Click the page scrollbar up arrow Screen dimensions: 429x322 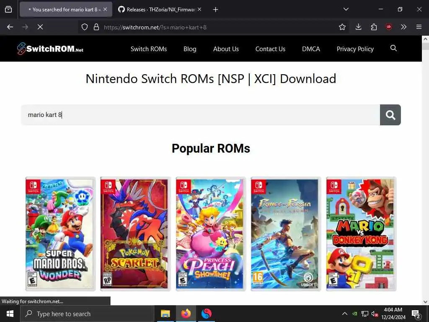[426, 39]
